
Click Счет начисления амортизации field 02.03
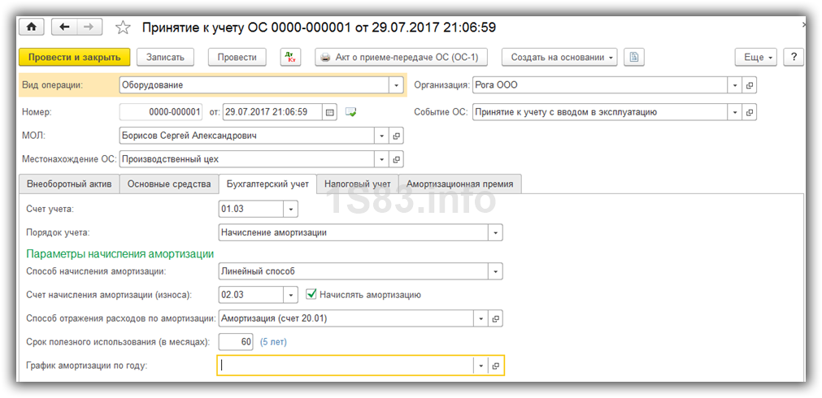click(251, 294)
